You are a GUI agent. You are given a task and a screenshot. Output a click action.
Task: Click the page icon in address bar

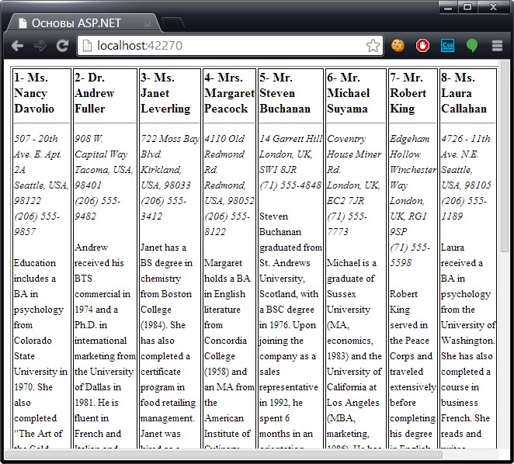click(x=87, y=46)
